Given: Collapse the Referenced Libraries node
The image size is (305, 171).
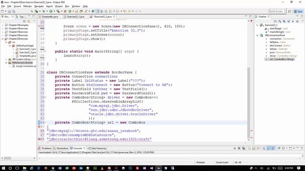Looking at the screenshot, I should tap(6, 63).
